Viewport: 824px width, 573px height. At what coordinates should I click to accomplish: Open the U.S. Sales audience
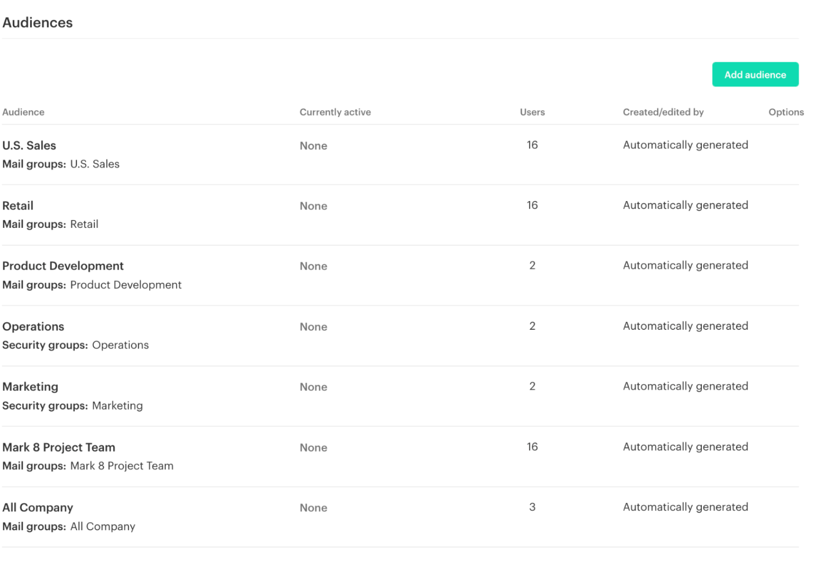point(29,145)
